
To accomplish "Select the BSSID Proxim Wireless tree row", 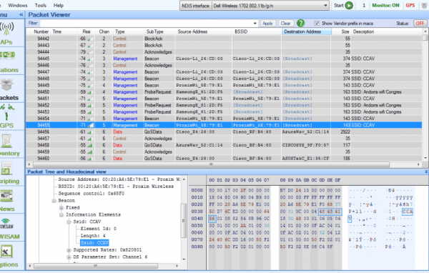I will (x=116, y=187).
